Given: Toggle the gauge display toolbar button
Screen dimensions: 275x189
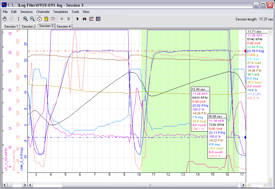Looking at the screenshot, I should point(39,19).
